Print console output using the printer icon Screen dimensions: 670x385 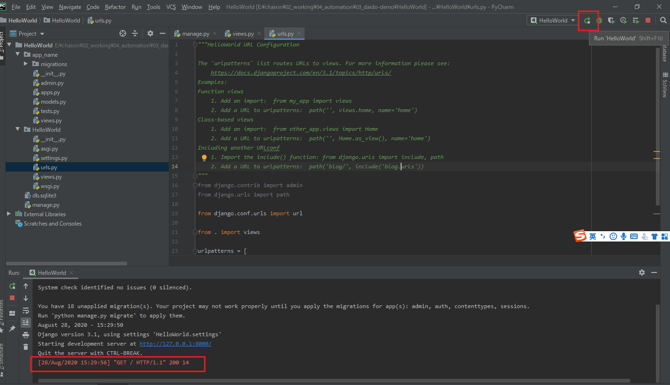[x=26, y=334]
